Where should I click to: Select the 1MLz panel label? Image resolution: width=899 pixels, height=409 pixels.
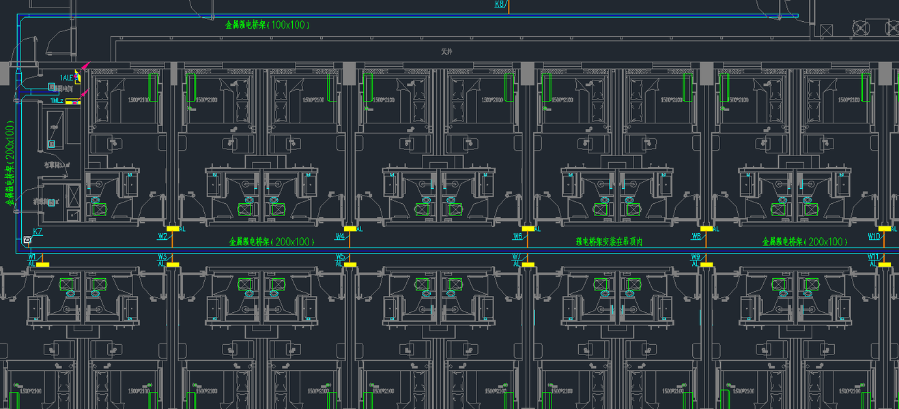pyautogui.click(x=57, y=101)
